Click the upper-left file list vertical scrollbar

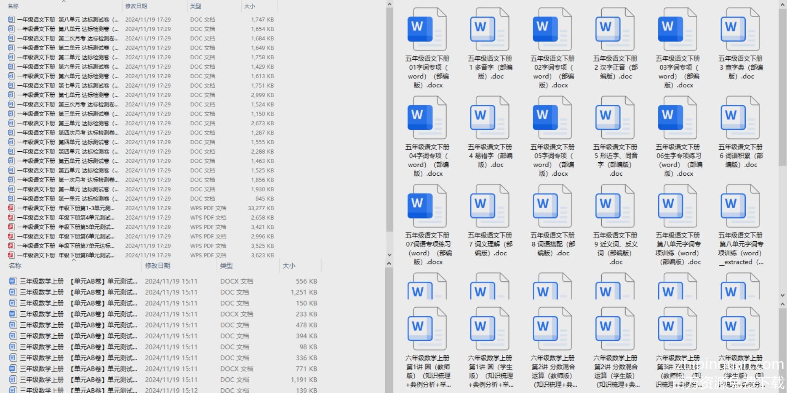(x=389, y=118)
